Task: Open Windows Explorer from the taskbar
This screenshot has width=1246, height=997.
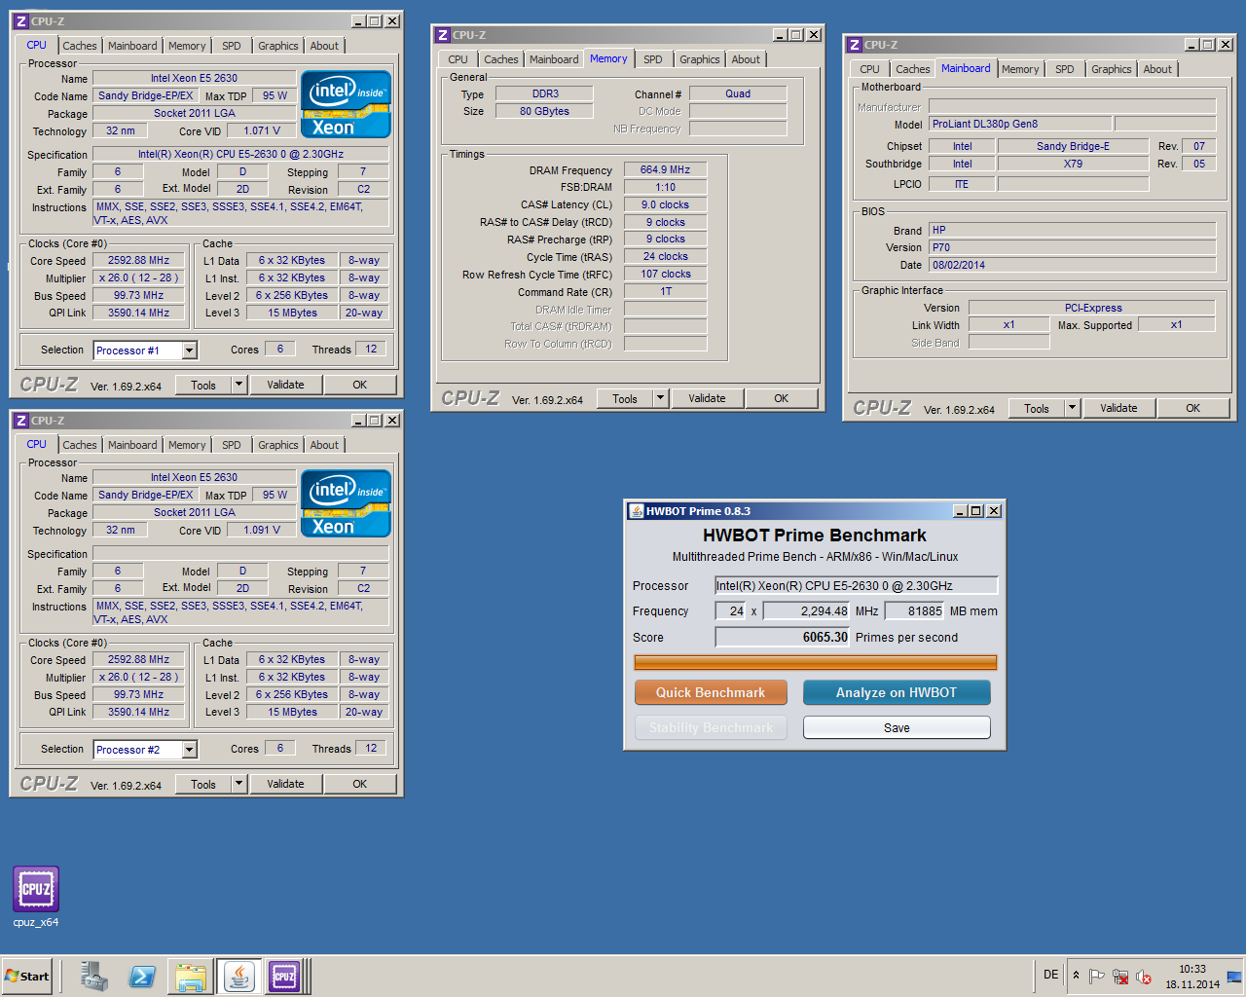Action: coord(191,976)
